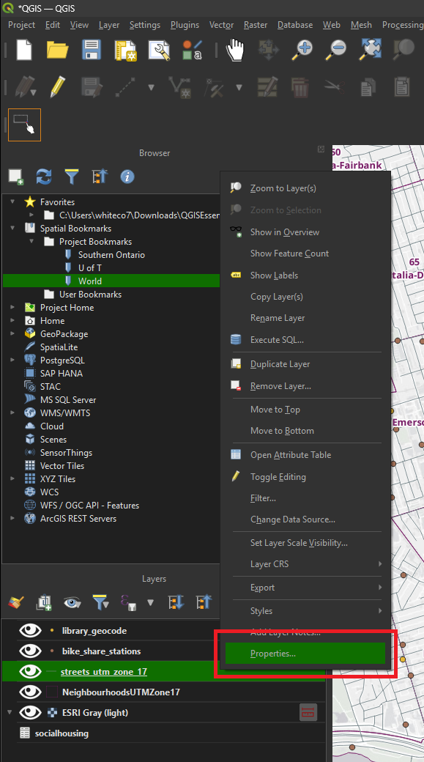Click Collapse All icon in Layers panel
The width and height of the screenshot is (424, 762).
tap(204, 602)
